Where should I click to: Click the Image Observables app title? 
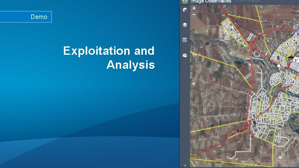coord(211,2)
